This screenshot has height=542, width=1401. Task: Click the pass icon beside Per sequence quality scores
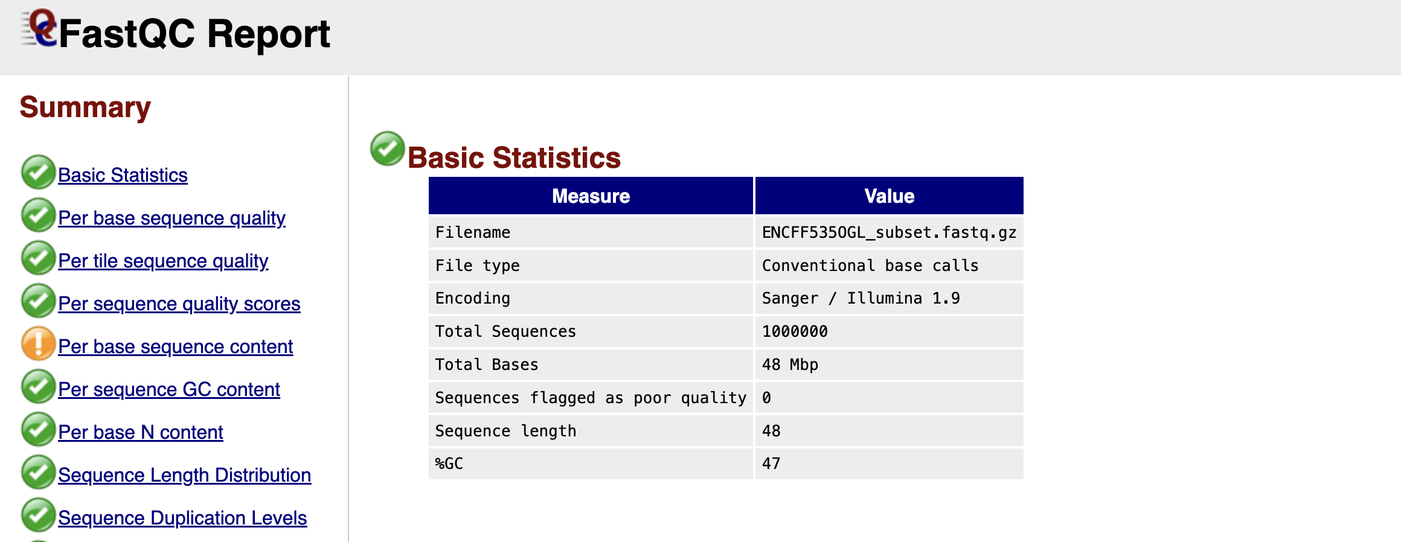click(38, 301)
